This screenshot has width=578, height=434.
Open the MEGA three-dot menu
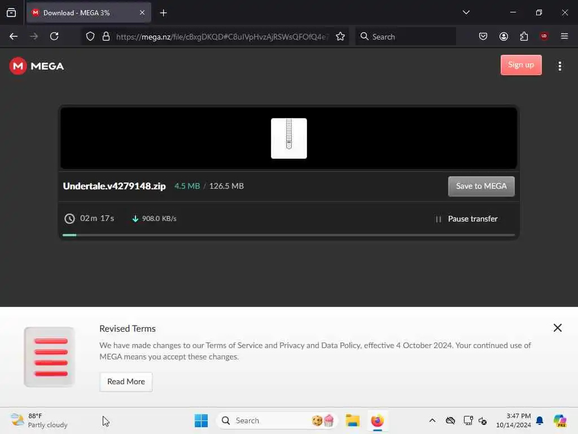pos(559,66)
